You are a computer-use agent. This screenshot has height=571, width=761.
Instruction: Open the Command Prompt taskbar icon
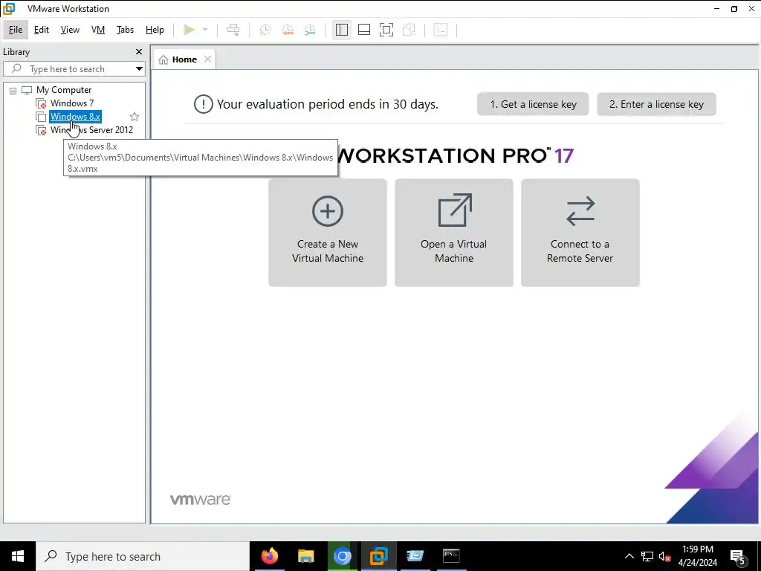point(451,556)
